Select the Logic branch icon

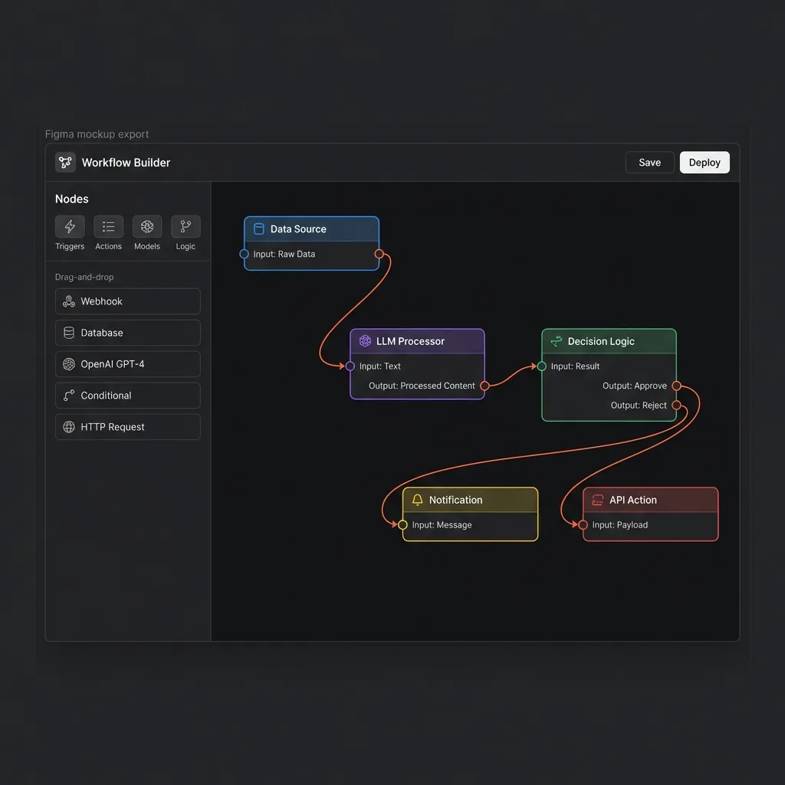click(x=186, y=227)
